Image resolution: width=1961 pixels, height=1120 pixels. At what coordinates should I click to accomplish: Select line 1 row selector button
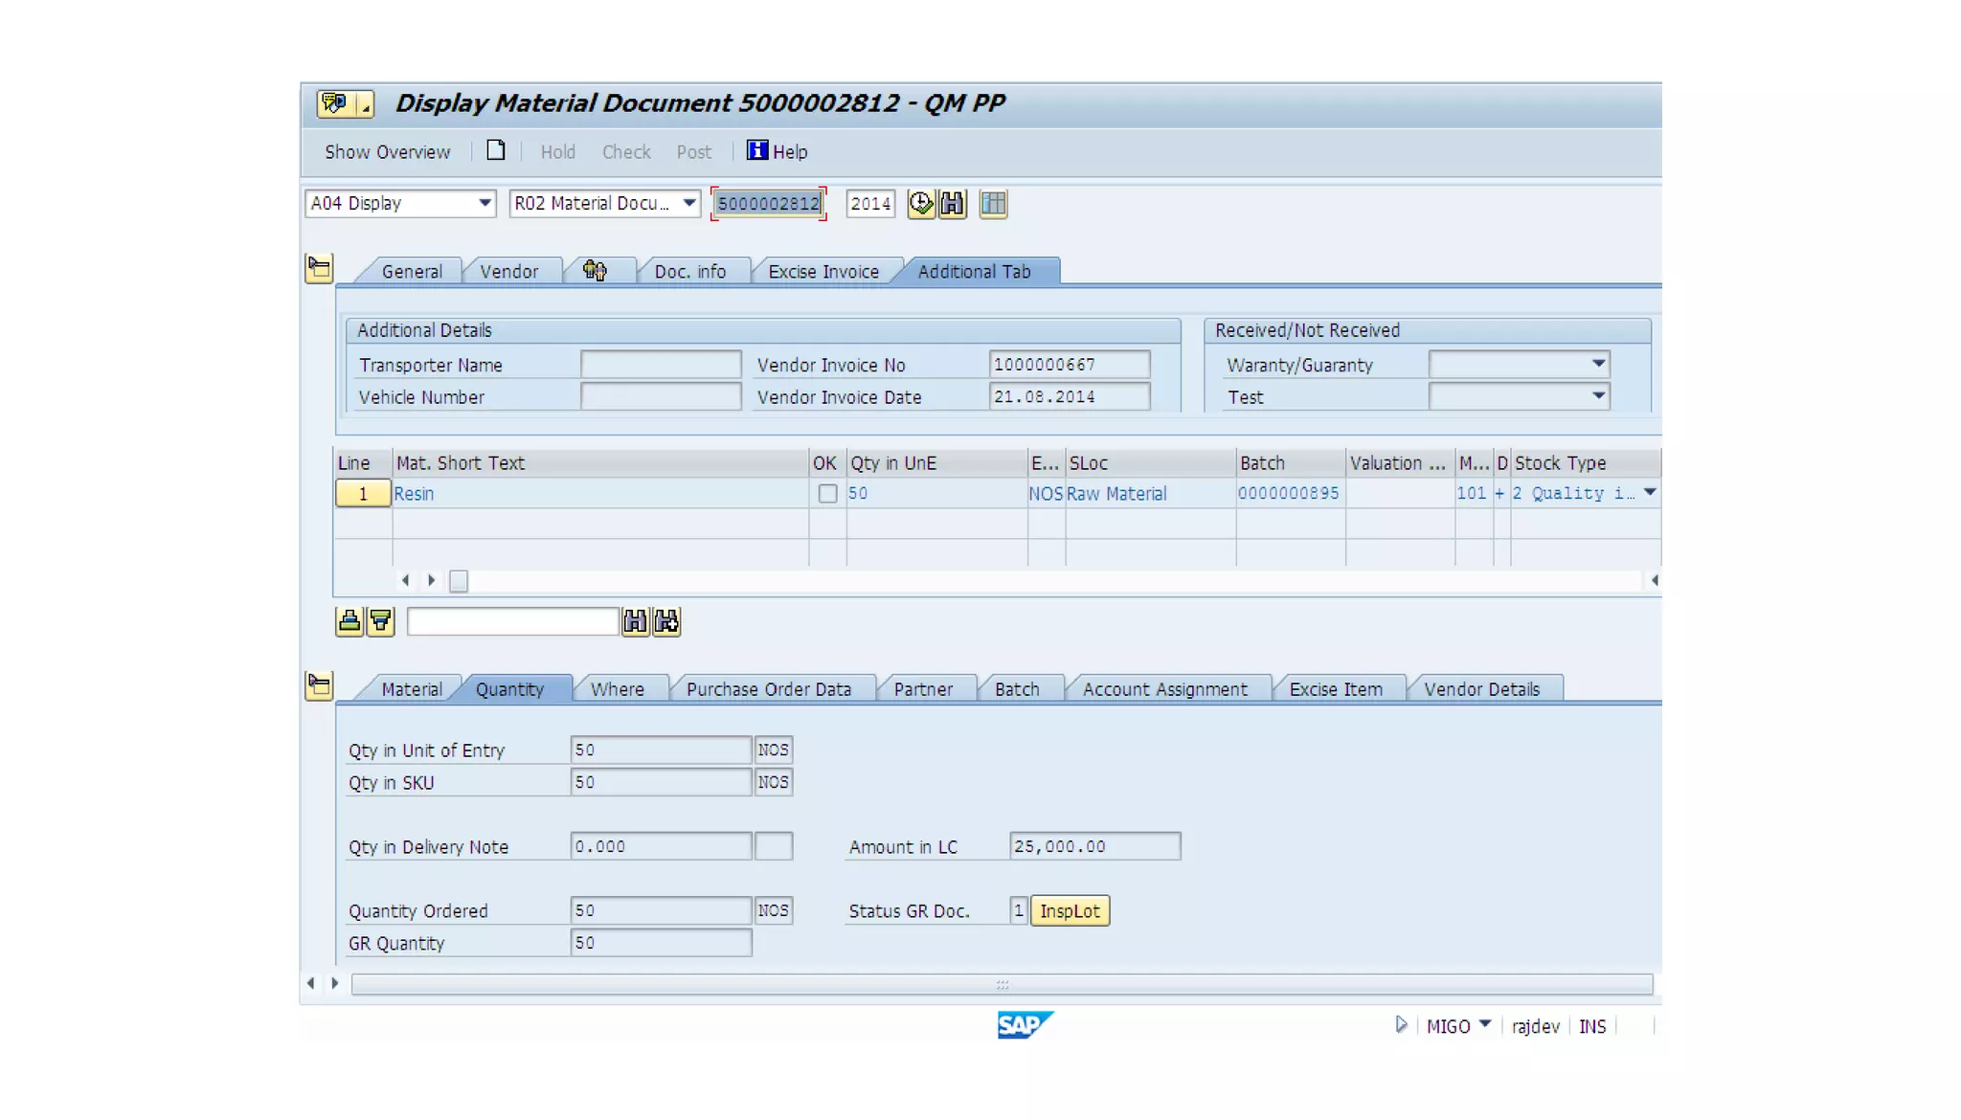(363, 494)
